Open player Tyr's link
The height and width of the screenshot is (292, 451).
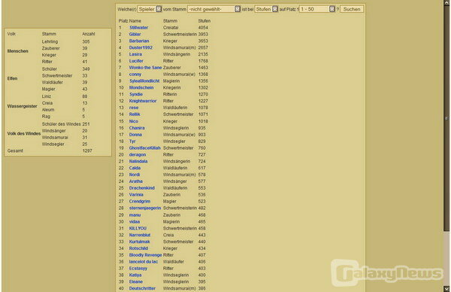[x=132, y=141]
